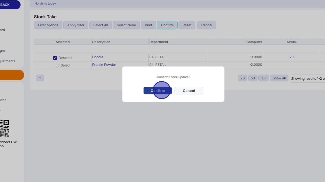Open Filter options in Stock Take
The height and width of the screenshot is (182, 325).
point(48,25)
